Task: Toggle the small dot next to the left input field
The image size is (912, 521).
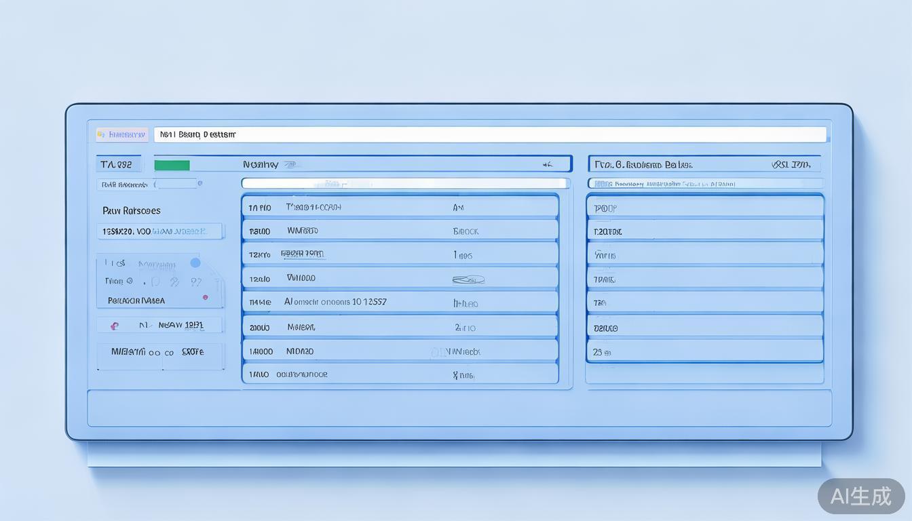Action: (x=199, y=183)
